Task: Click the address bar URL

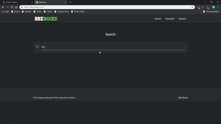Action: click(x=34, y=7)
